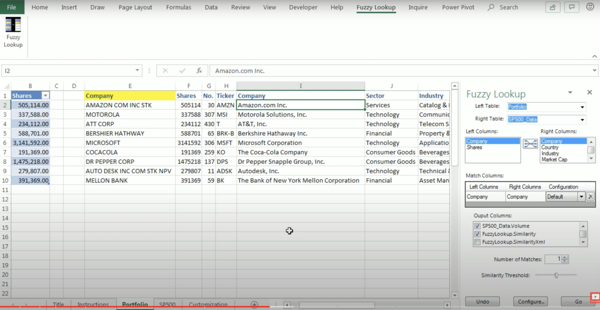Add a new sheet with plus icon

(x=254, y=305)
